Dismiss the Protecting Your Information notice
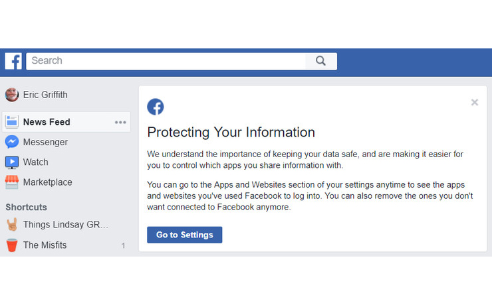 coord(474,102)
